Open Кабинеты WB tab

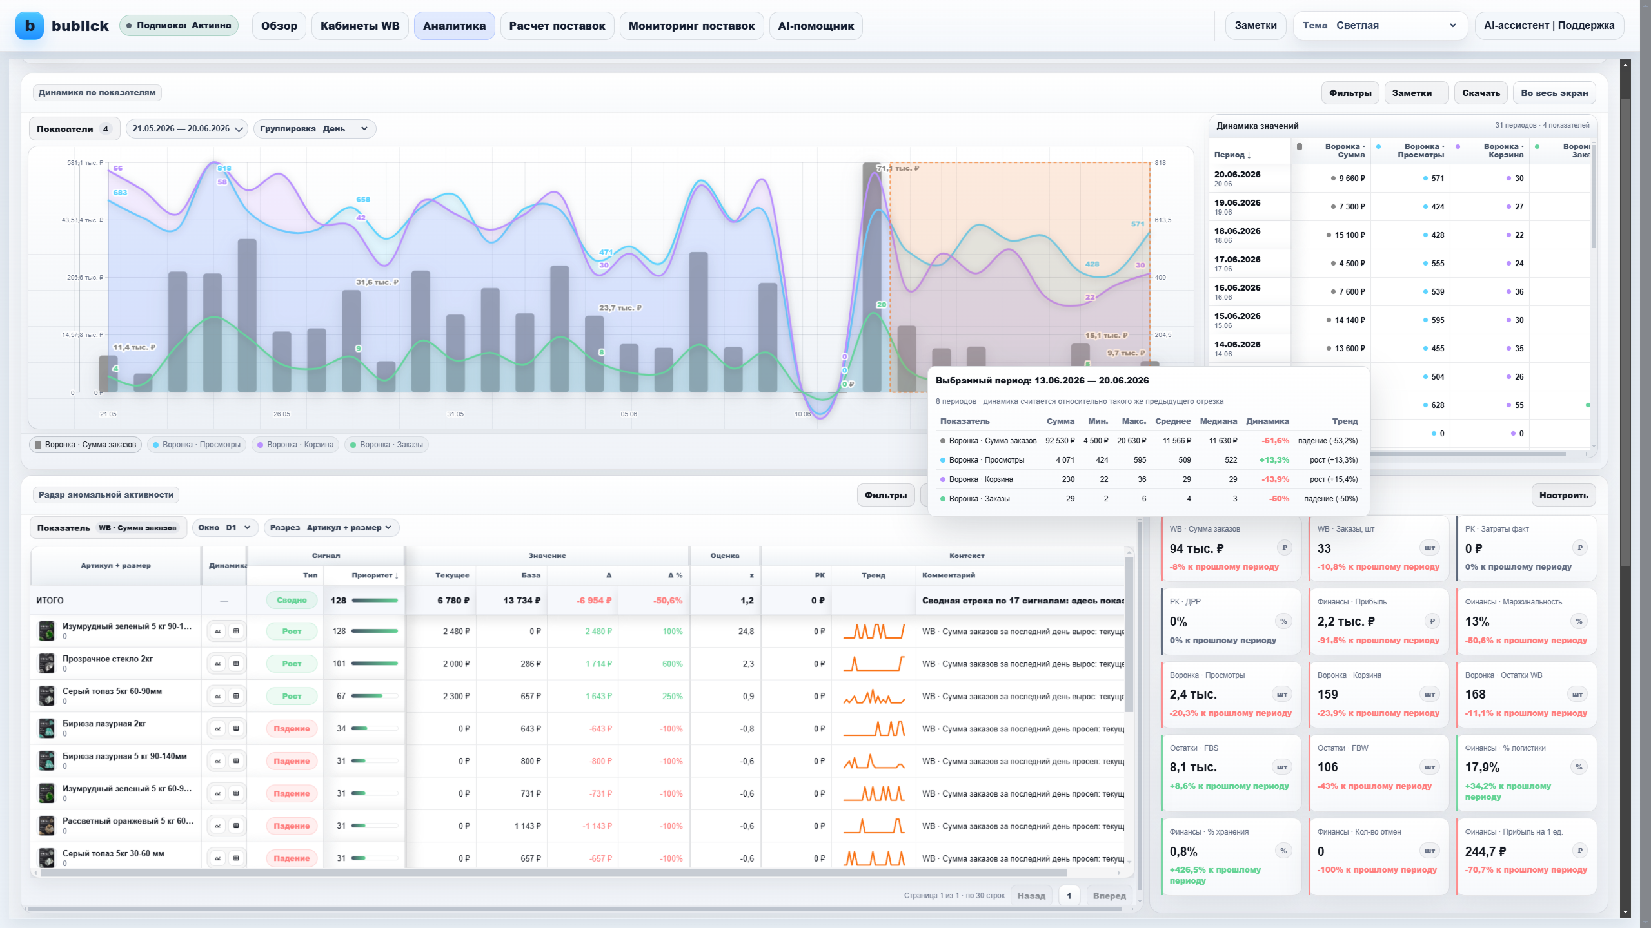(360, 26)
